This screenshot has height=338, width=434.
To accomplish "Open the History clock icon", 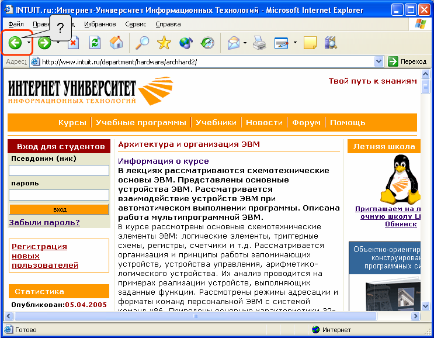I will pyautogui.click(x=207, y=43).
